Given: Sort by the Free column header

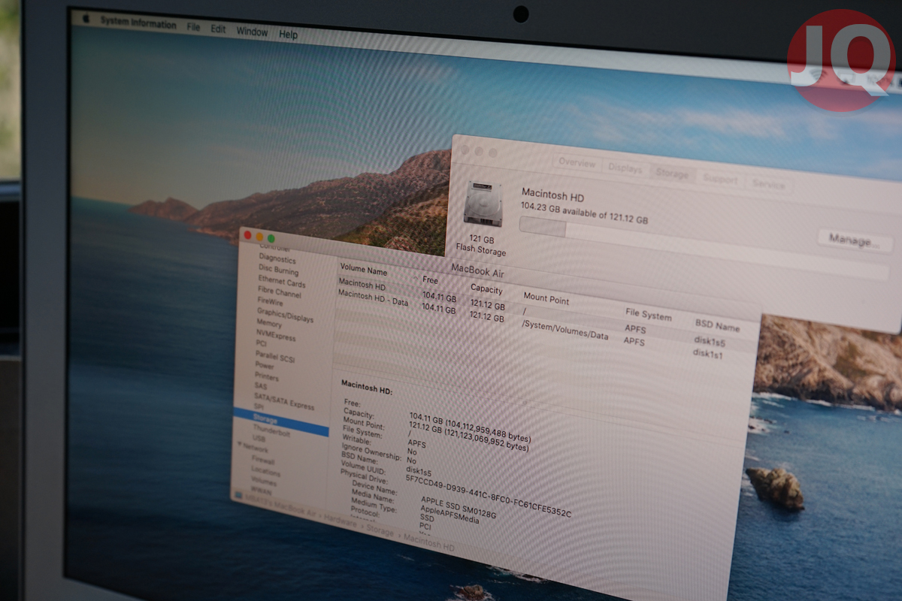Looking at the screenshot, I should pos(430,280).
